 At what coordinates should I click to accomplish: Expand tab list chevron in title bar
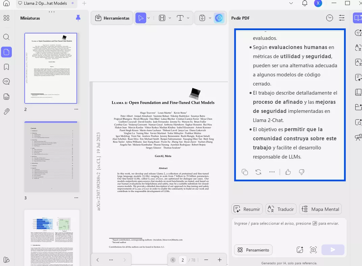click(291, 3)
